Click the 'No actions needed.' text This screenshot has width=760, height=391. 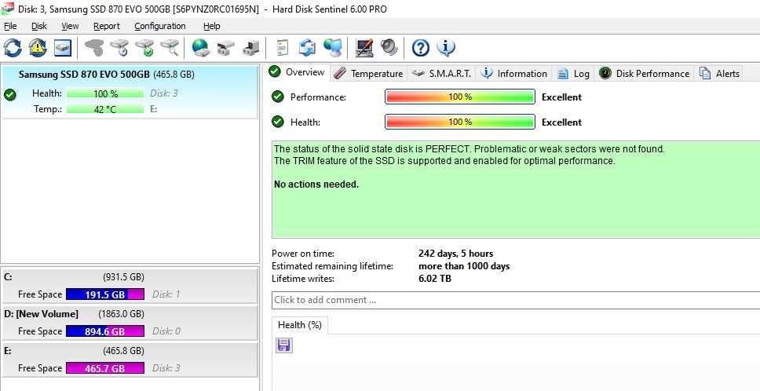(316, 184)
